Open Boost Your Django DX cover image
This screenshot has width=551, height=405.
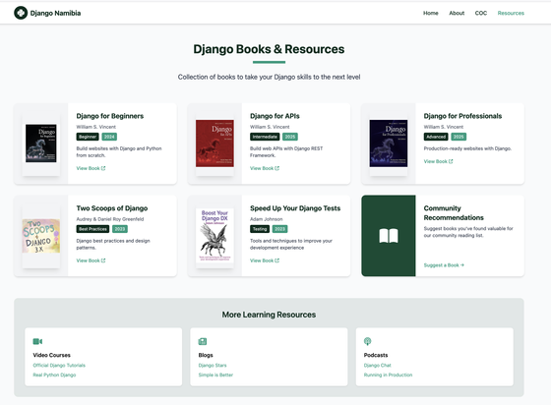click(214, 235)
